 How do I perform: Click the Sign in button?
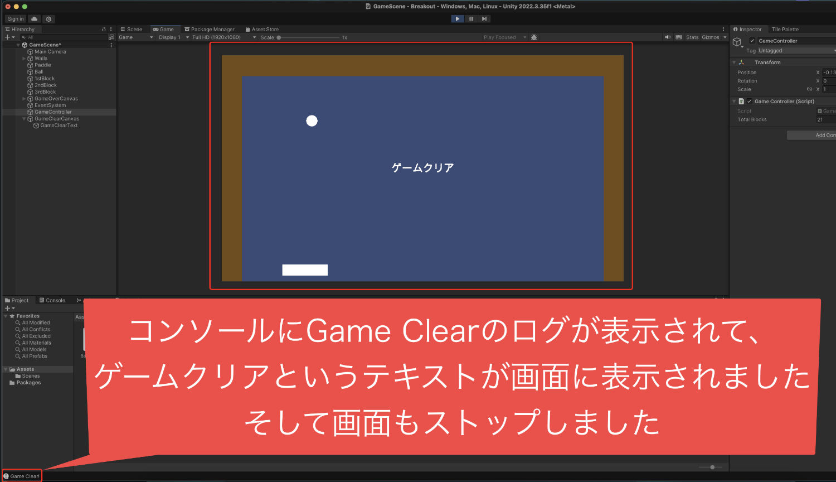click(x=16, y=19)
